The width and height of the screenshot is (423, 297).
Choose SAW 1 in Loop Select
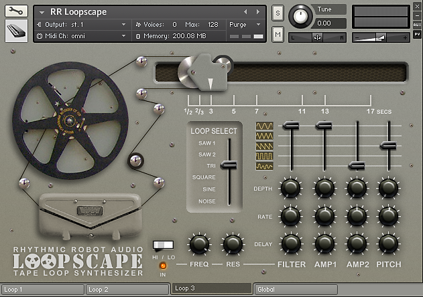[207, 143]
